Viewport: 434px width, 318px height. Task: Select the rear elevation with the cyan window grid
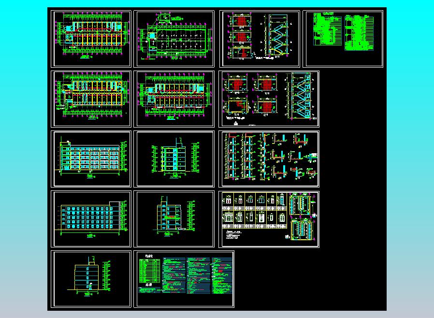tap(91, 219)
